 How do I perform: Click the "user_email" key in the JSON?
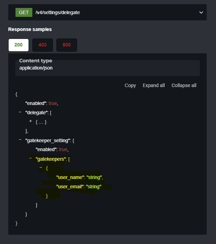(71, 187)
